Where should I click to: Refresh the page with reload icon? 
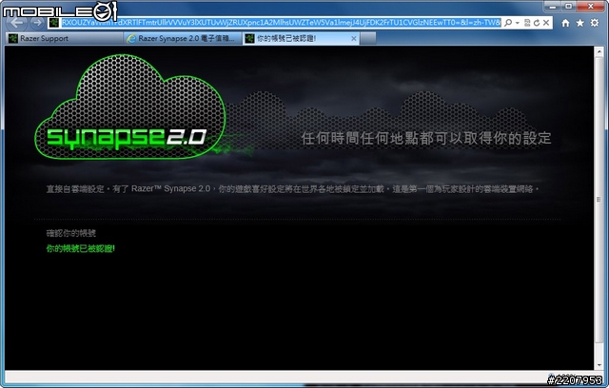537,23
